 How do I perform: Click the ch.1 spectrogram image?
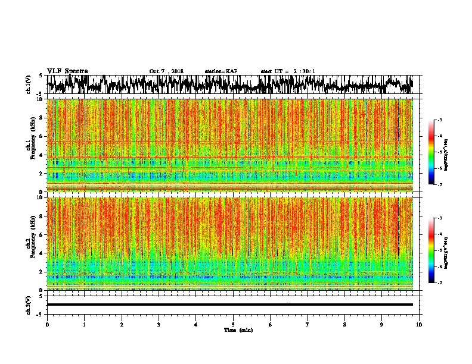tap(229, 145)
